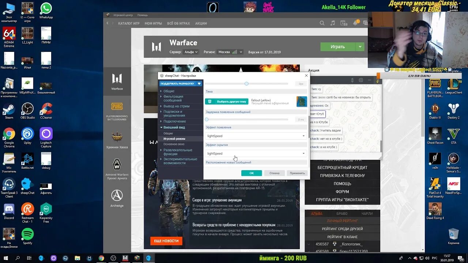
Task: Open CCleaner desktop shortcut
Action: 46,111
